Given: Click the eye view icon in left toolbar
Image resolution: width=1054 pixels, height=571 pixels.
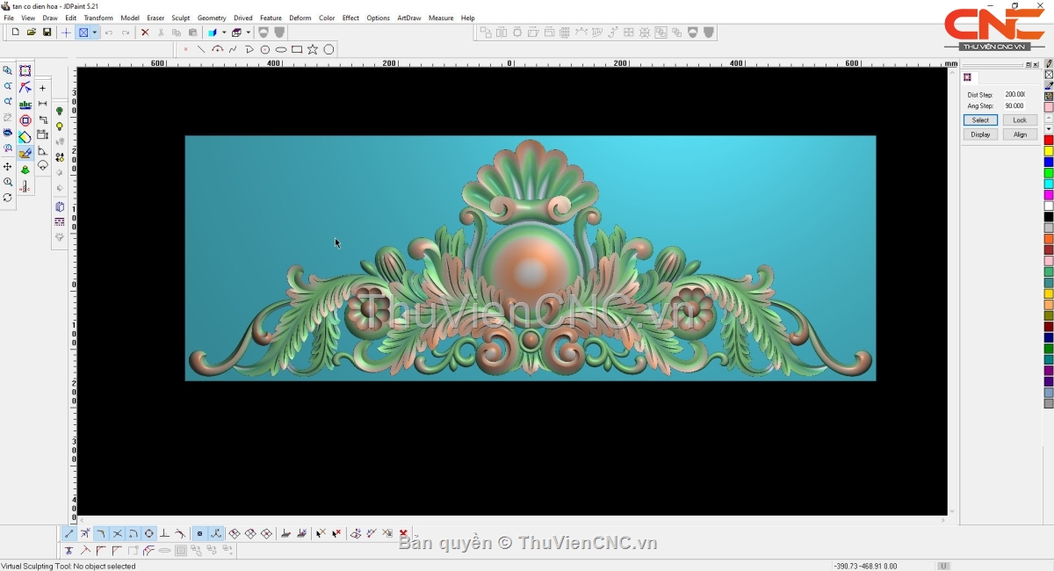Looking at the screenshot, I should click(8, 133).
